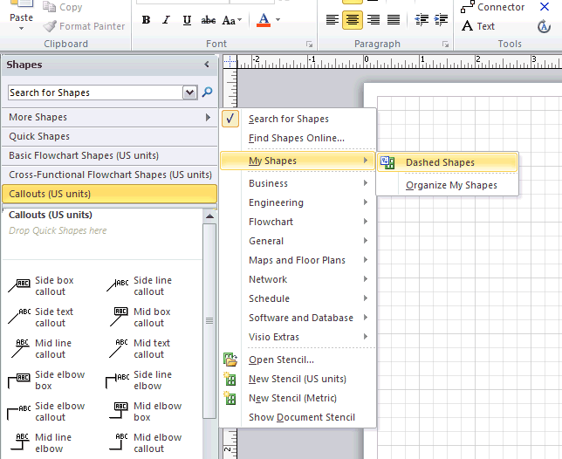The height and width of the screenshot is (459, 562).
Task: Select Side text callout shape
Action: point(41,317)
